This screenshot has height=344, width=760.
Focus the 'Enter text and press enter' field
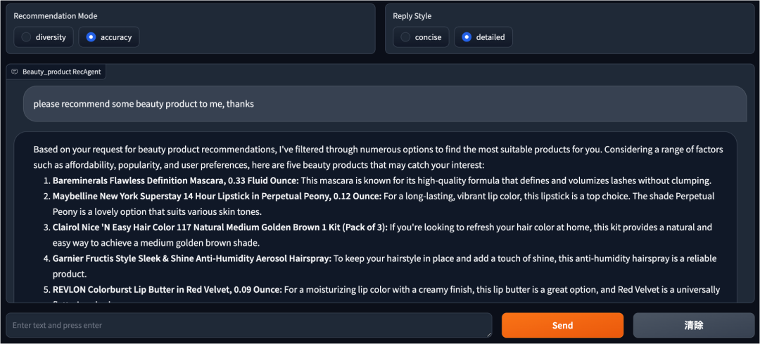pos(246,325)
